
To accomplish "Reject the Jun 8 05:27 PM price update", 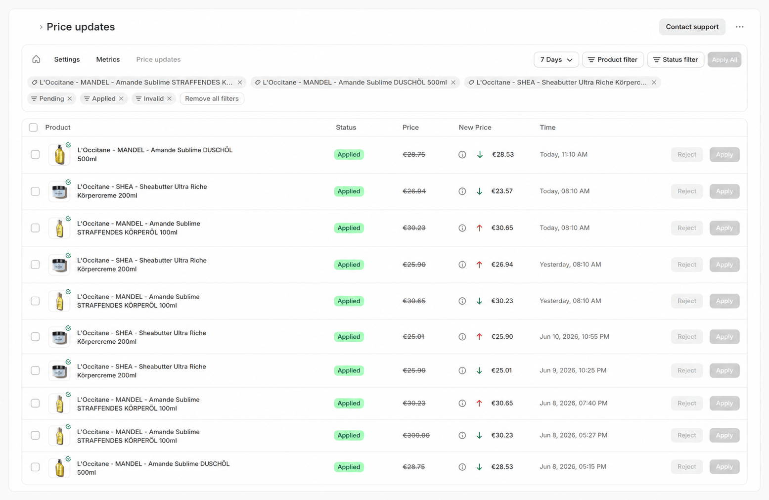I will [687, 436].
